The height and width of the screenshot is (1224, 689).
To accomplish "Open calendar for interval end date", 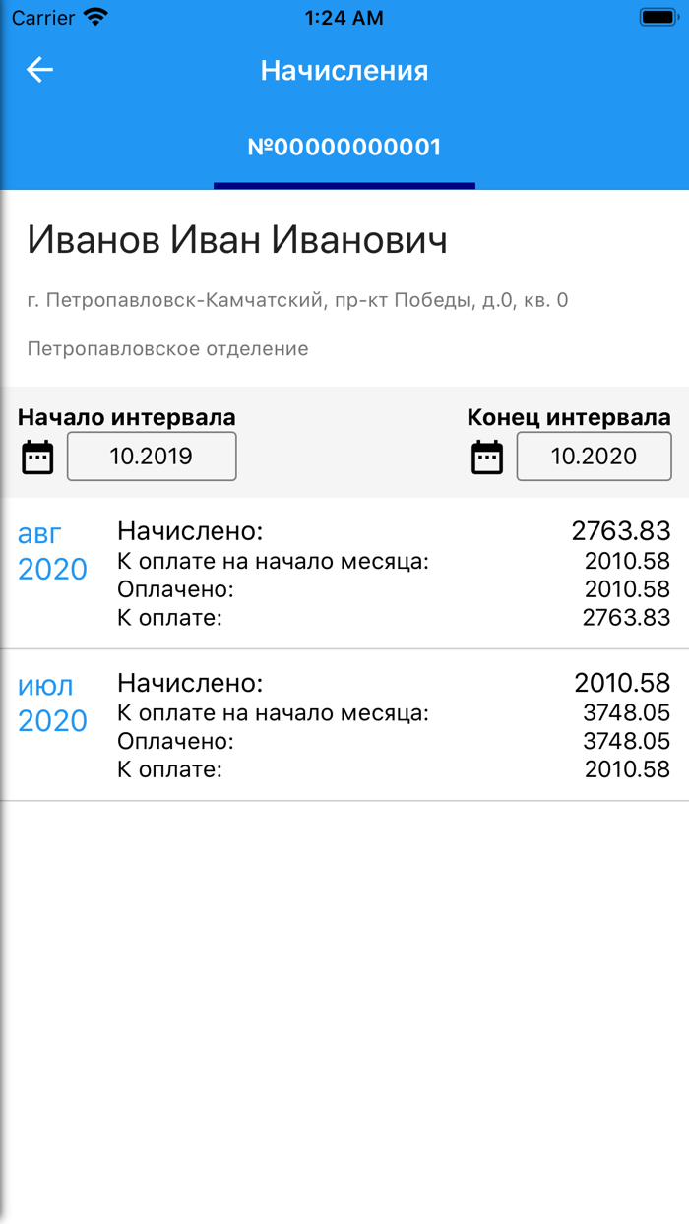I will (486, 456).
